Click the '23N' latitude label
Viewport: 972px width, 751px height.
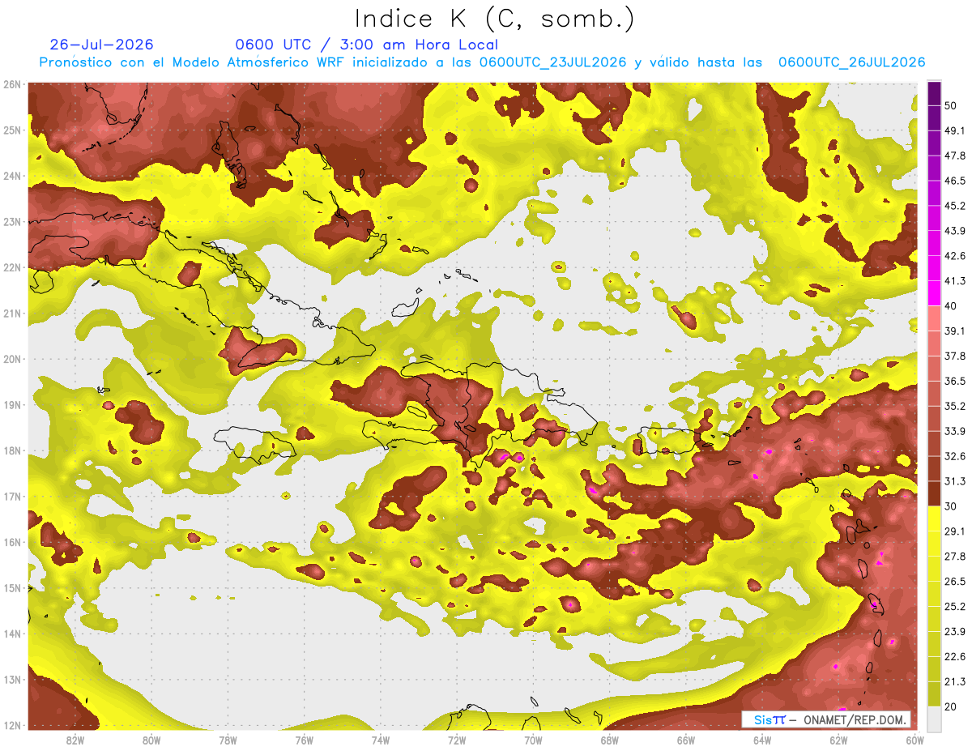pos(12,222)
